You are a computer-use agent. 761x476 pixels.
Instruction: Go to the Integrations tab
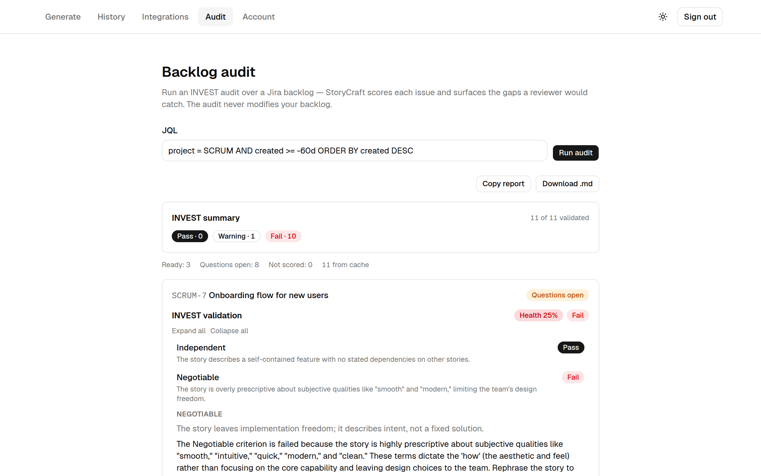(165, 17)
